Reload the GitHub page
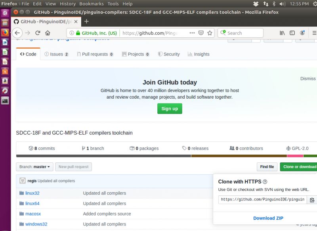 click(x=38, y=33)
